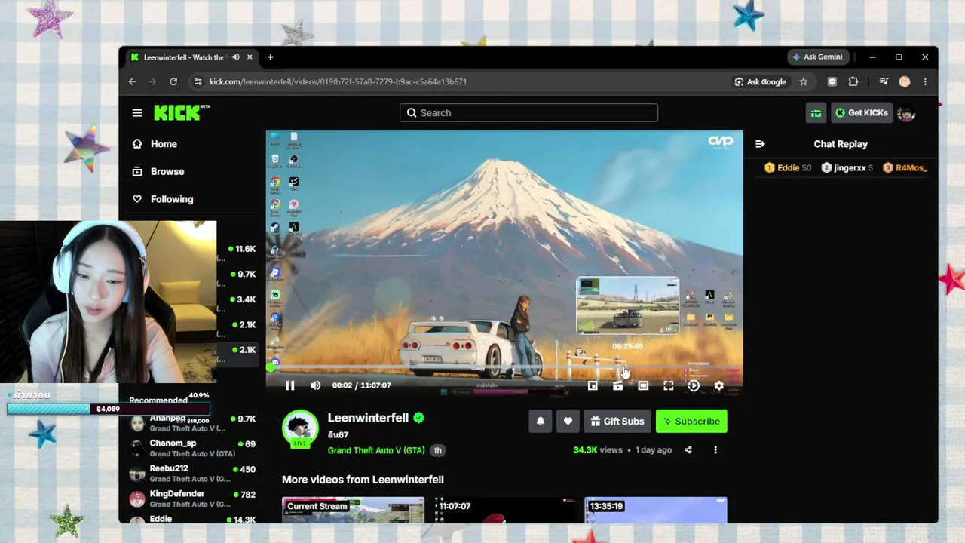Click the R4Mos_ leaderboard entry

[x=905, y=168]
